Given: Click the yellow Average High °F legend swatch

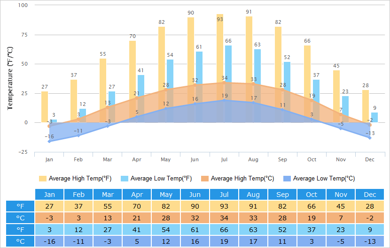Looking at the screenshot, I should tap(43, 179).
